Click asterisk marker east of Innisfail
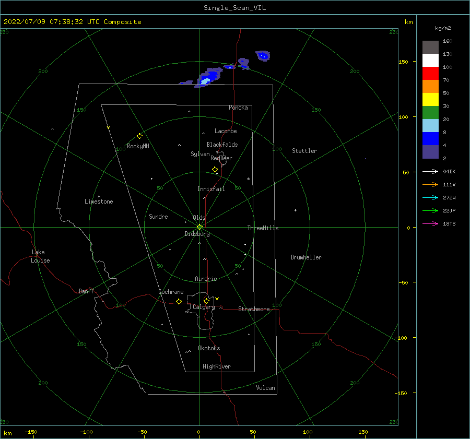 248,179
